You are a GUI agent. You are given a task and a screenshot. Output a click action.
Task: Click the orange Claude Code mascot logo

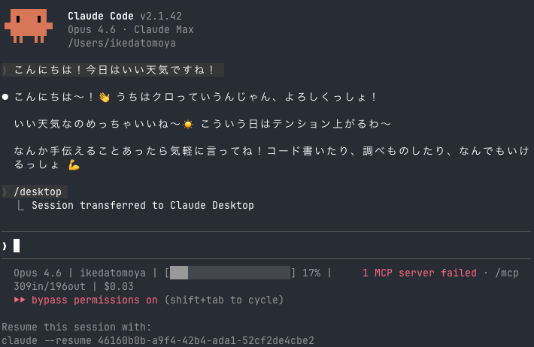coord(29,26)
